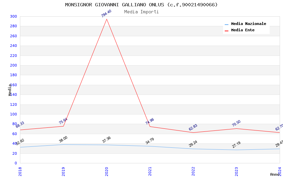Click the 220 y-axis tick label
Image resolution: width=283 pixels, height=183 pixels.
(13, 56)
